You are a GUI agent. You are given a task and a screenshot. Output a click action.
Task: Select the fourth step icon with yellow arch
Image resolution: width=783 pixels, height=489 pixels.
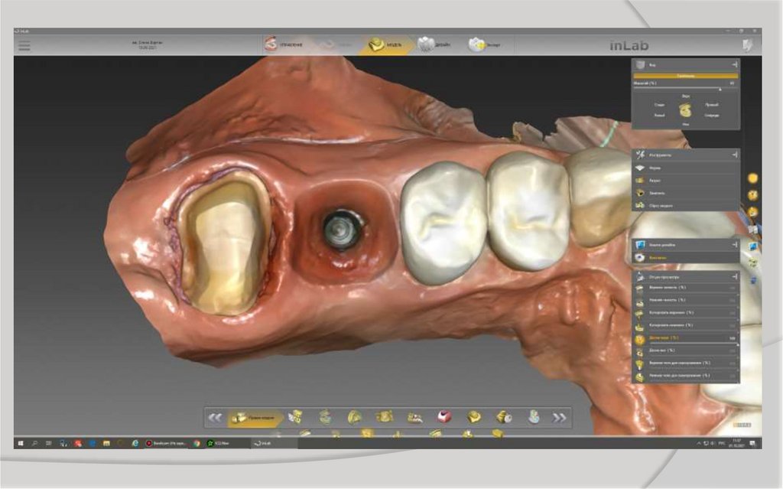[x=355, y=417]
